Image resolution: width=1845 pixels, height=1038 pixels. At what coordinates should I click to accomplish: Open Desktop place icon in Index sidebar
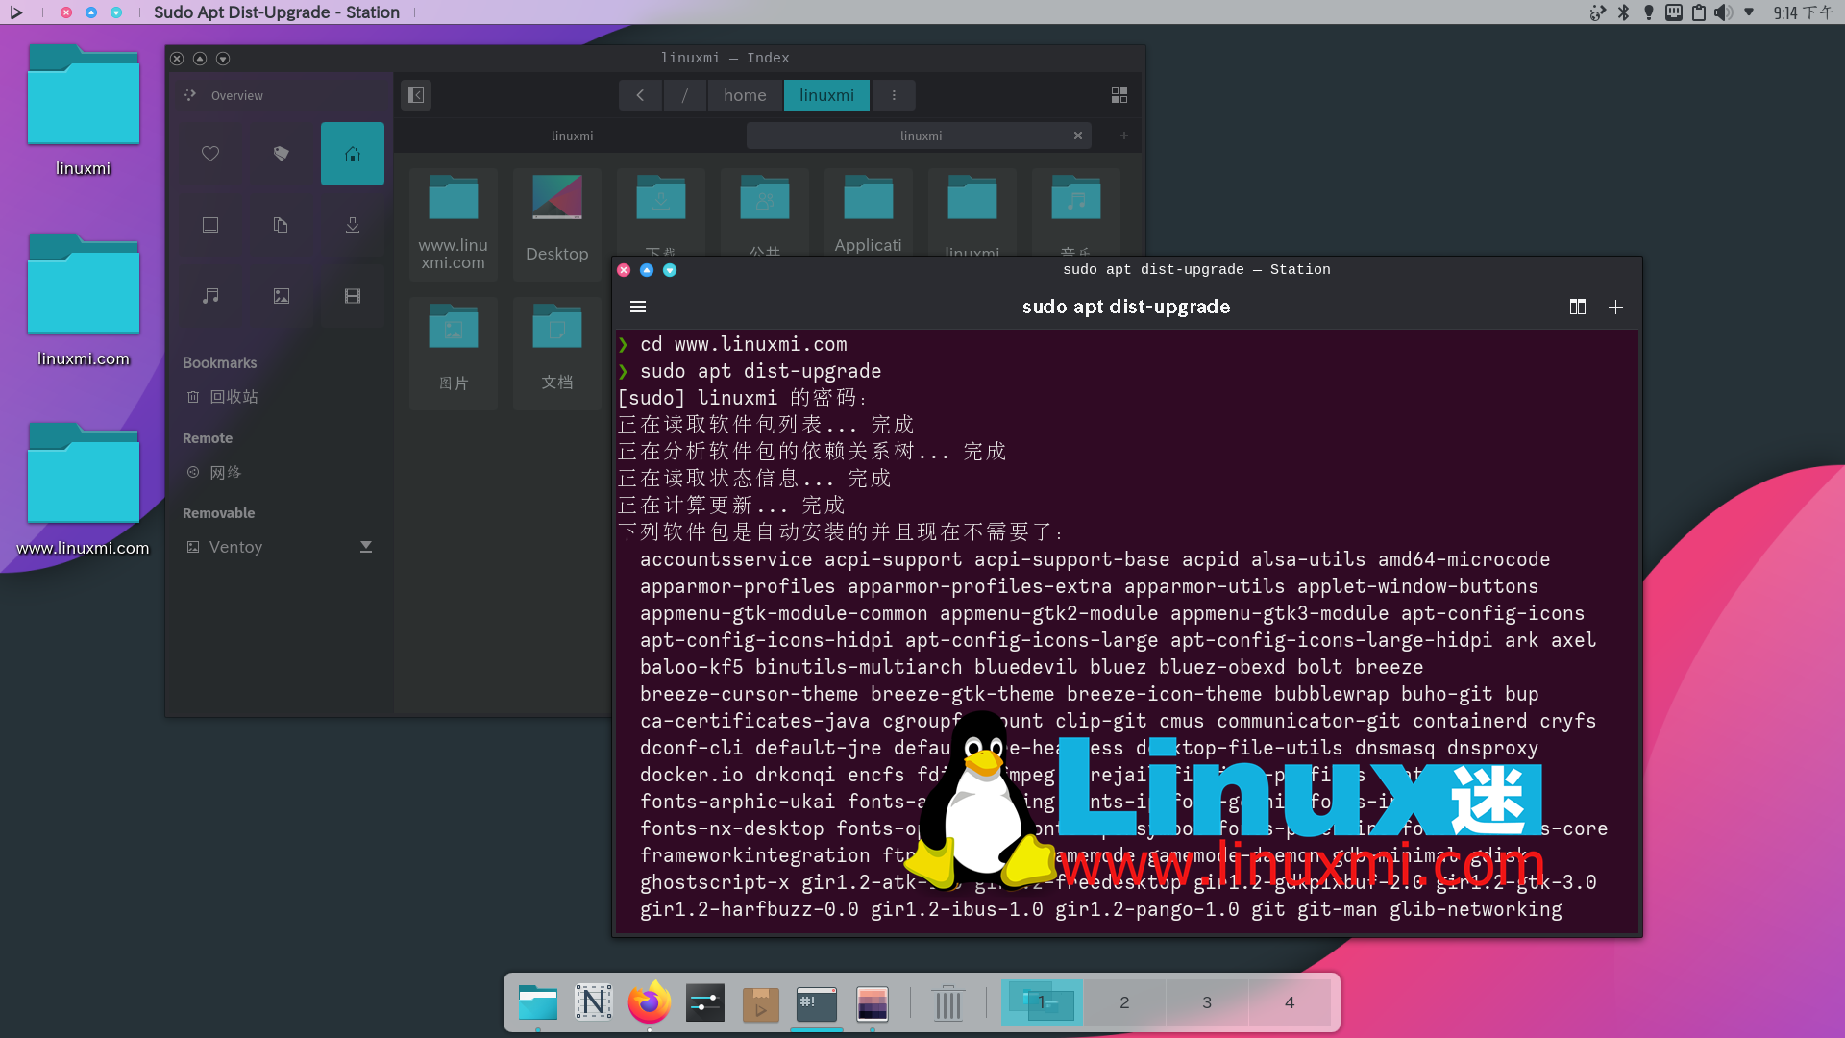(210, 225)
